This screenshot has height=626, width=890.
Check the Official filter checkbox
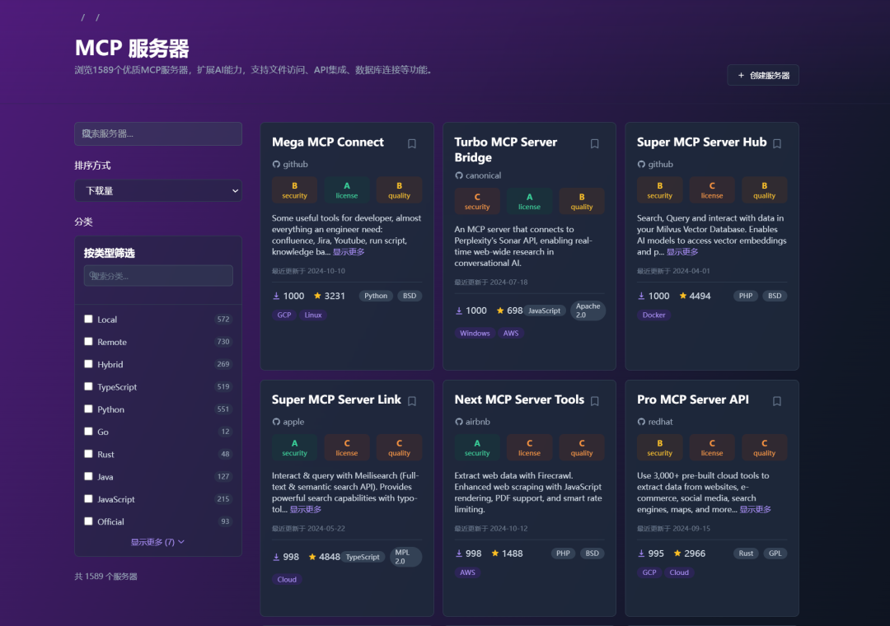(x=88, y=521)
